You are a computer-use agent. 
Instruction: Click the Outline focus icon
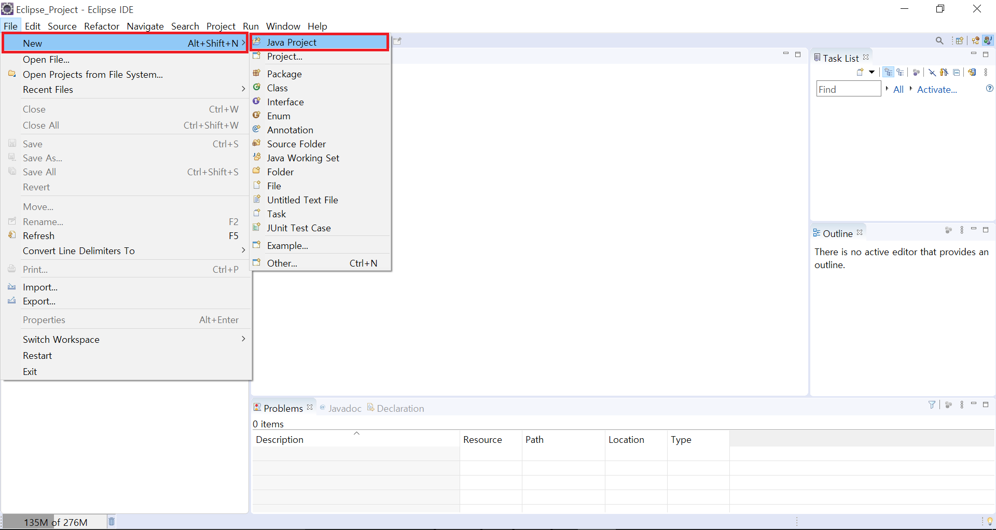pyautogui.click(x=948, y=230)
